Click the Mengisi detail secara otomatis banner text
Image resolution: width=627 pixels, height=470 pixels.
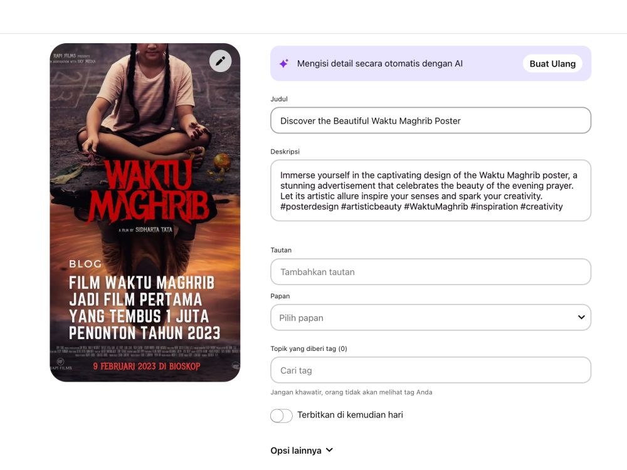(379, 63)
